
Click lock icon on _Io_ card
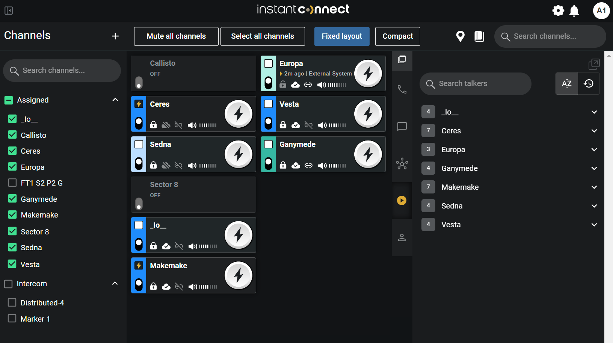[x=153, y=246]
